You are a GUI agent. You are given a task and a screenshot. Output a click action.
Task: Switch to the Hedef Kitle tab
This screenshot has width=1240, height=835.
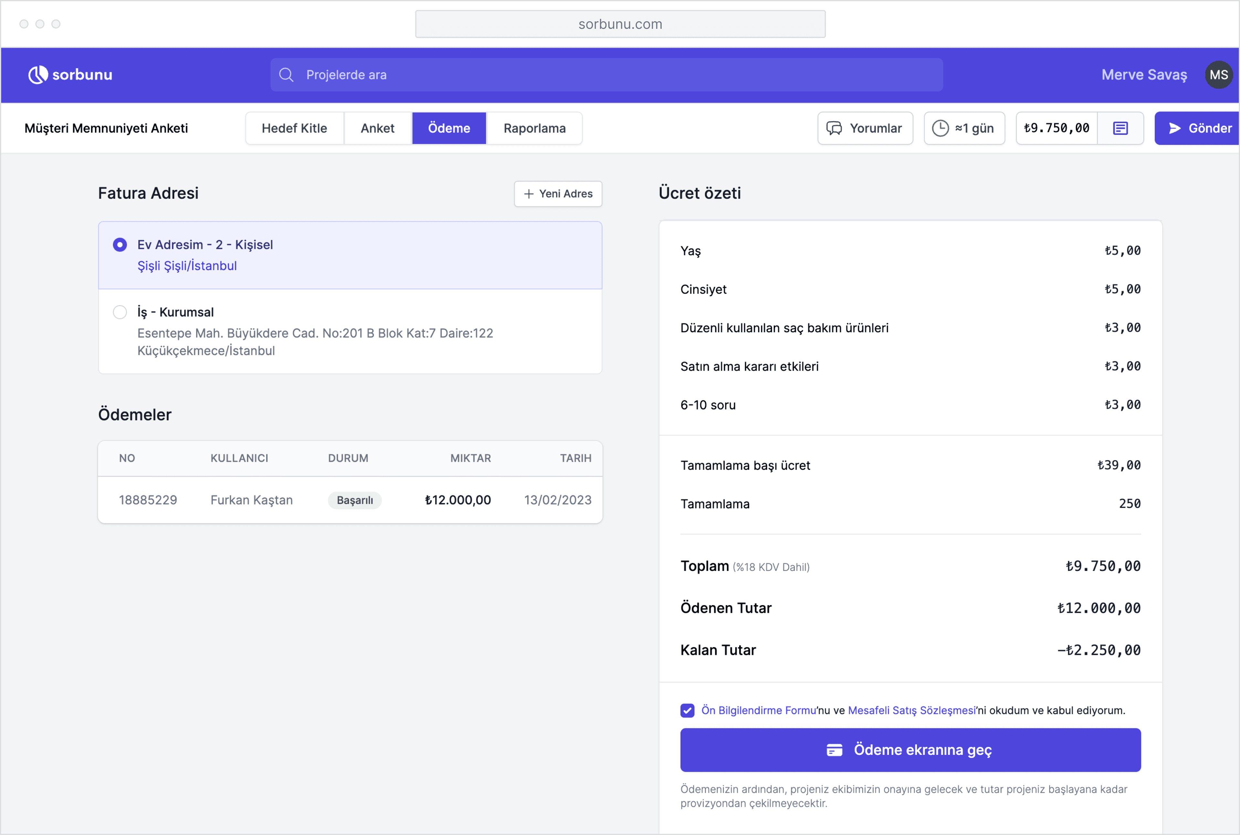tap(294, 128)
